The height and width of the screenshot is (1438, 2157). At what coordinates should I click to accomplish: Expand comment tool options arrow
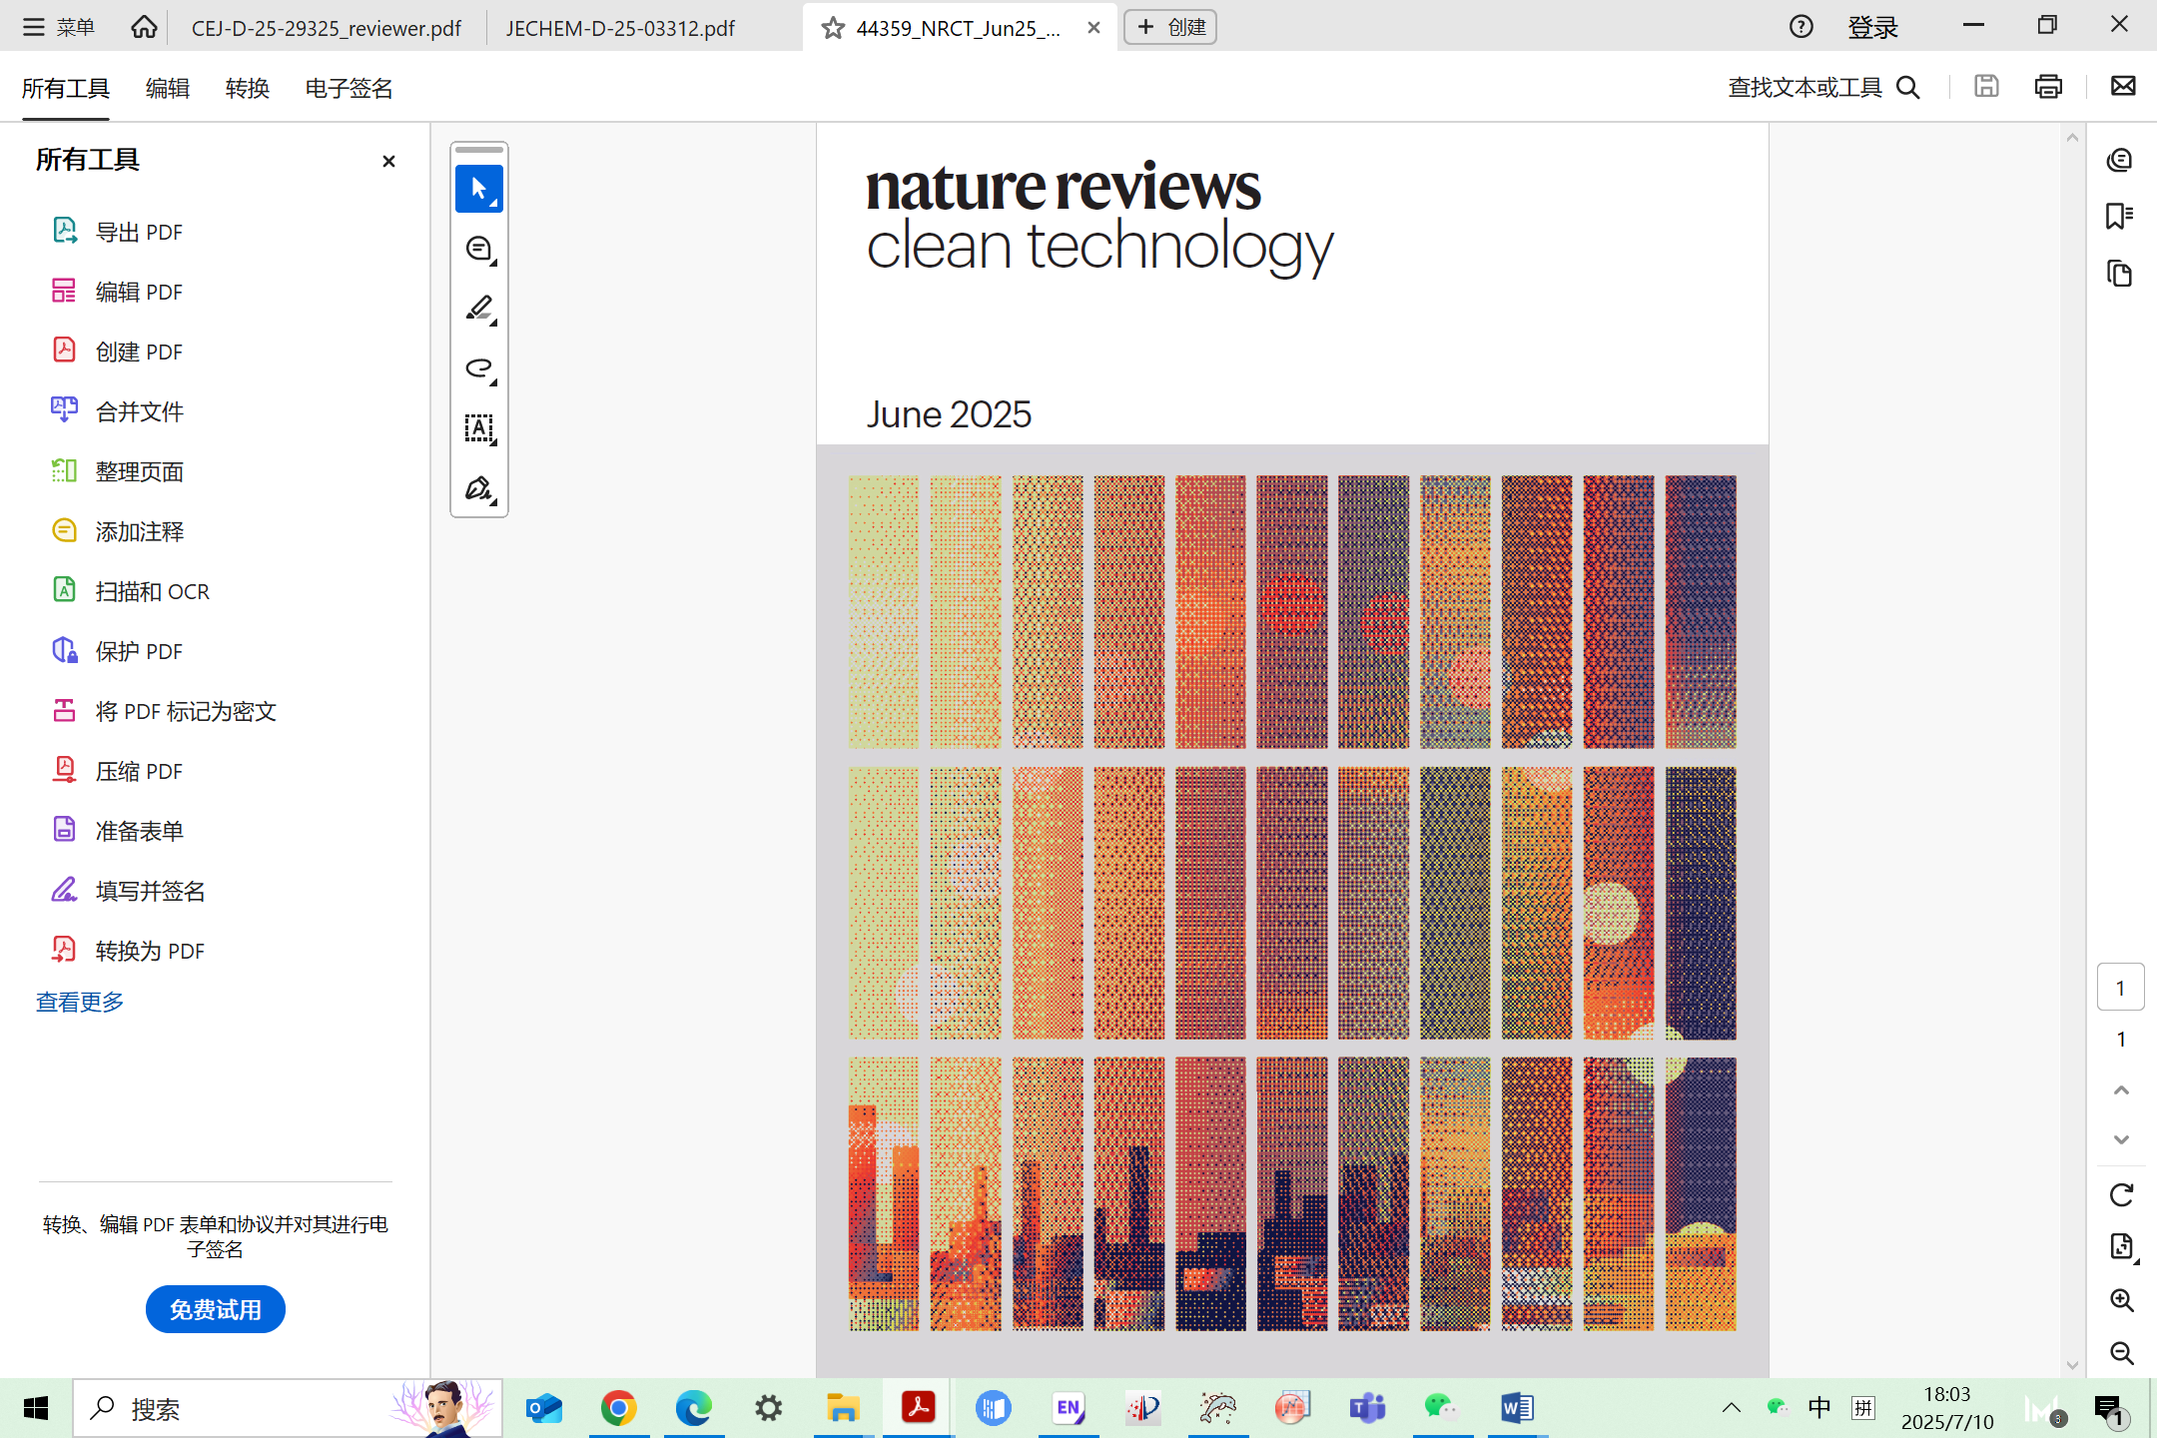point(494,264)
